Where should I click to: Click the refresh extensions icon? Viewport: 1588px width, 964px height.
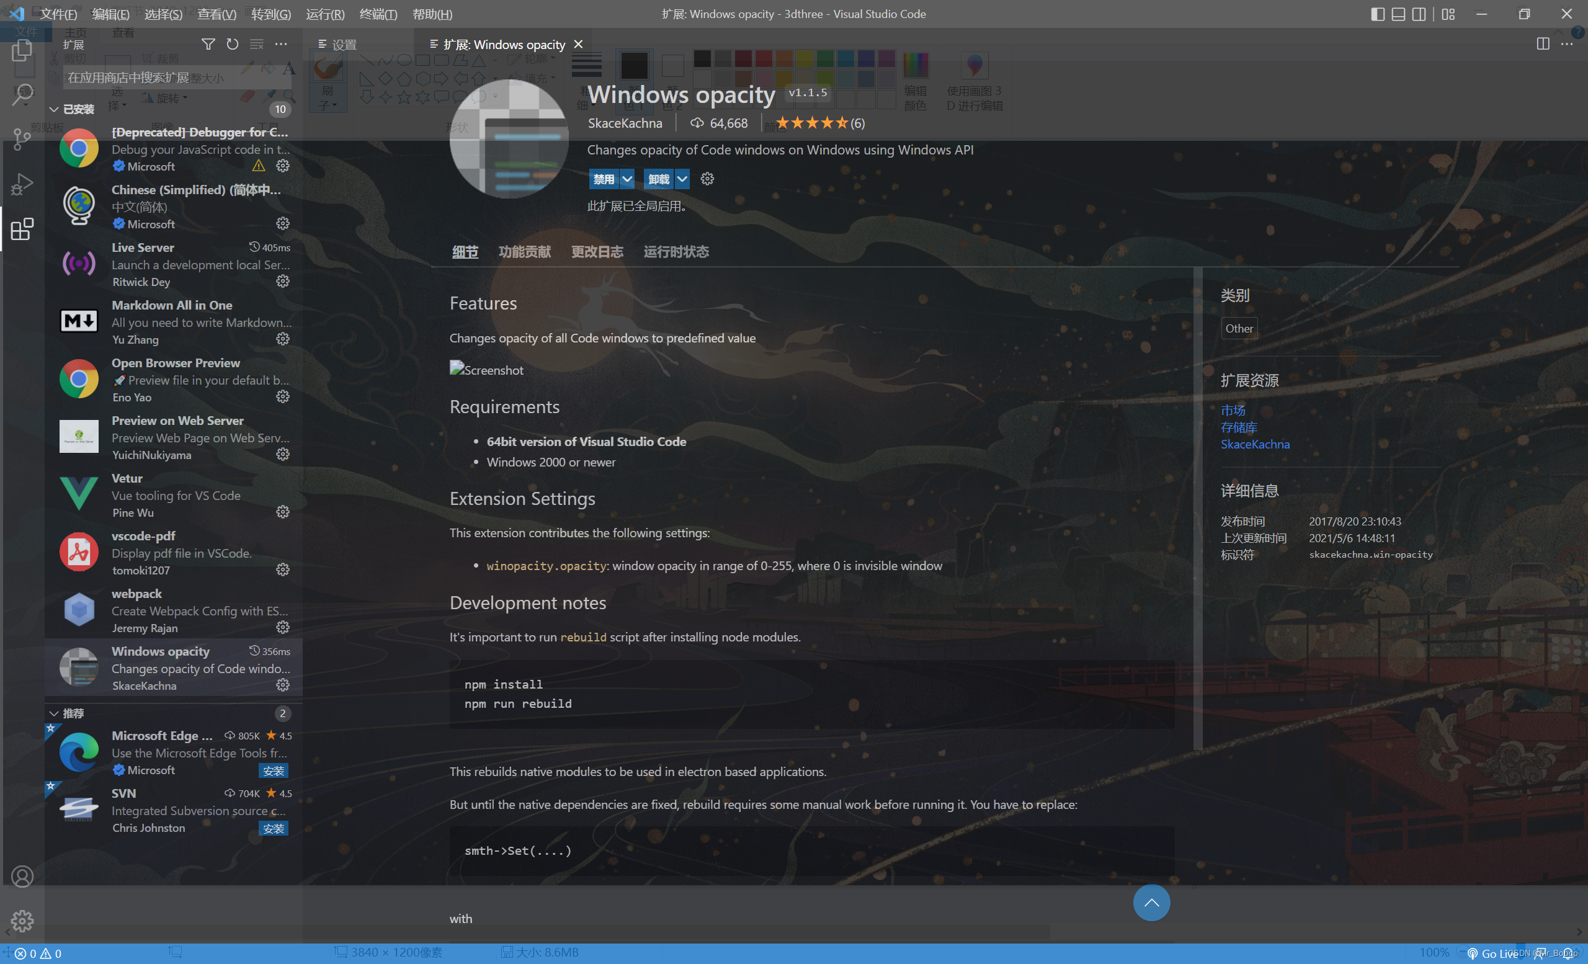[x=232, y=44]
